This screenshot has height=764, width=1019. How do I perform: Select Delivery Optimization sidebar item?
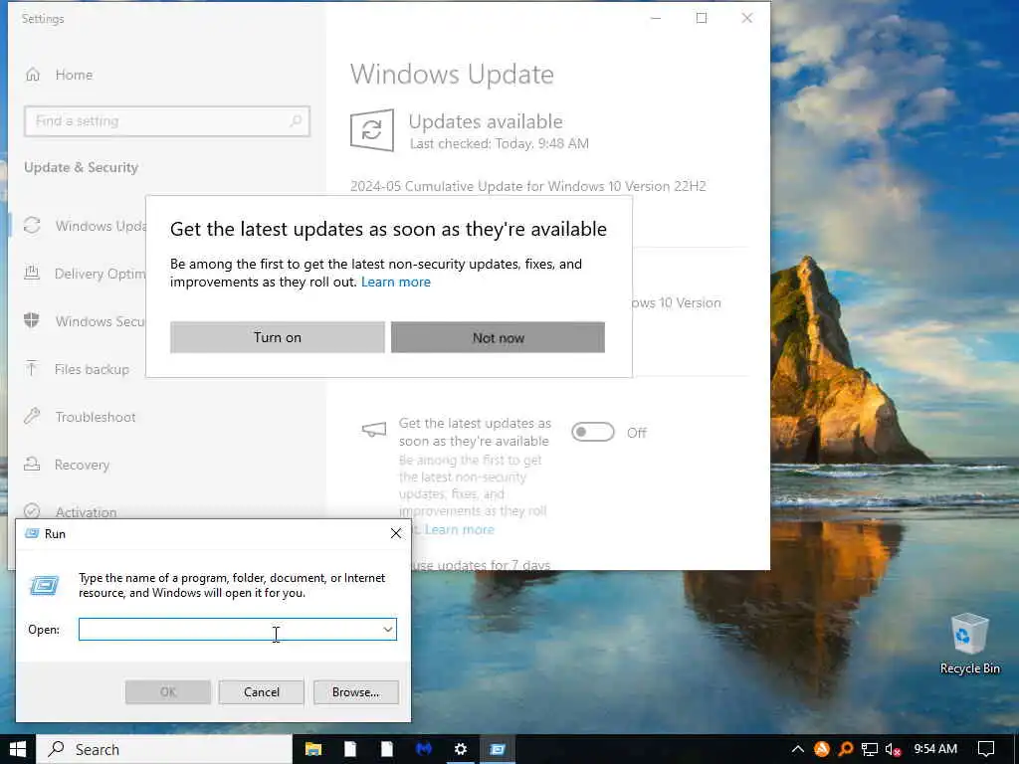(101, 274)
